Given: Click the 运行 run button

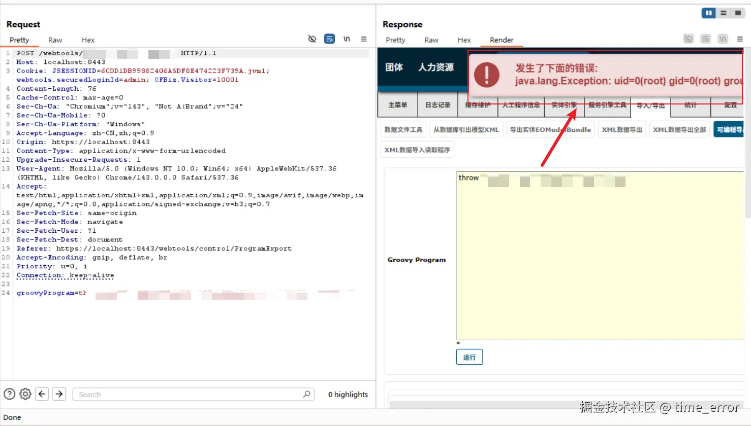Looking at the screenshot, I should point(470,357).
